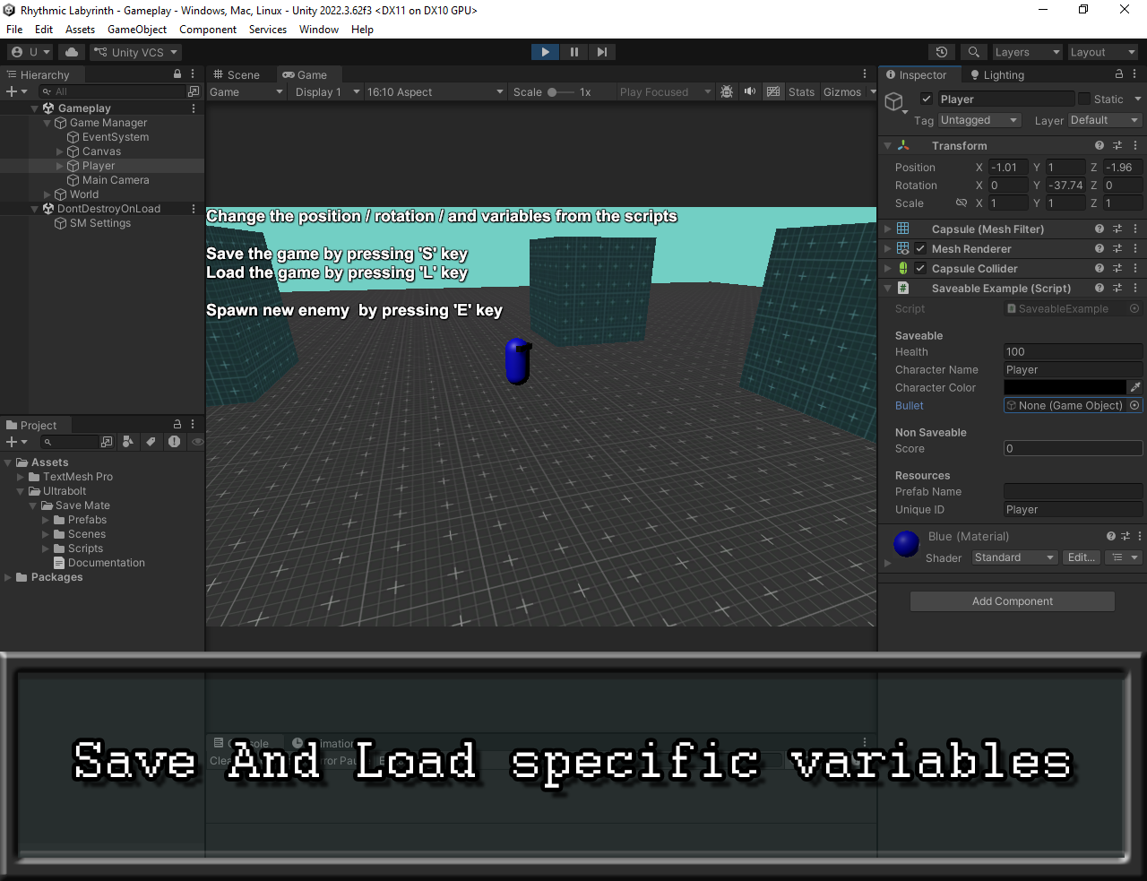
Task: Open the Layer Default dropdown
Action: point(1105,120)
